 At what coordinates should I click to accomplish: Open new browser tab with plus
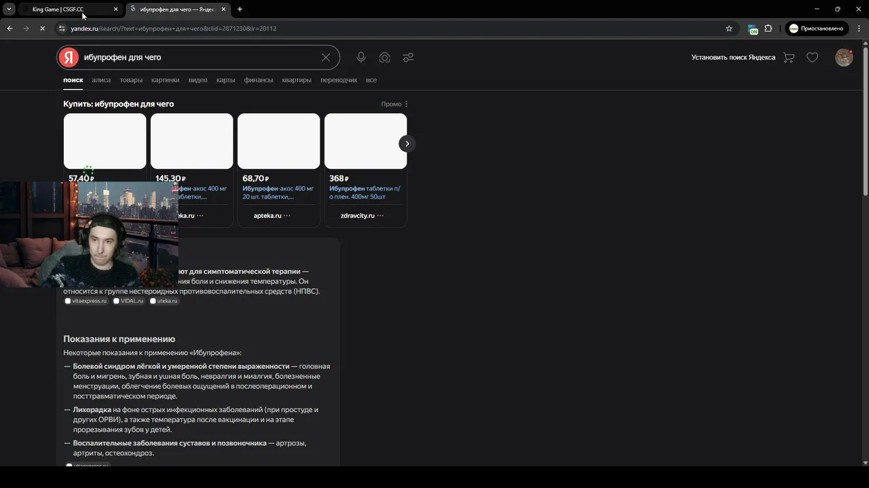click(x=240, y=9)
